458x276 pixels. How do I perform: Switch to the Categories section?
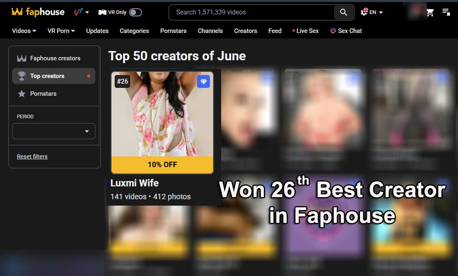(x=134, y=31)
